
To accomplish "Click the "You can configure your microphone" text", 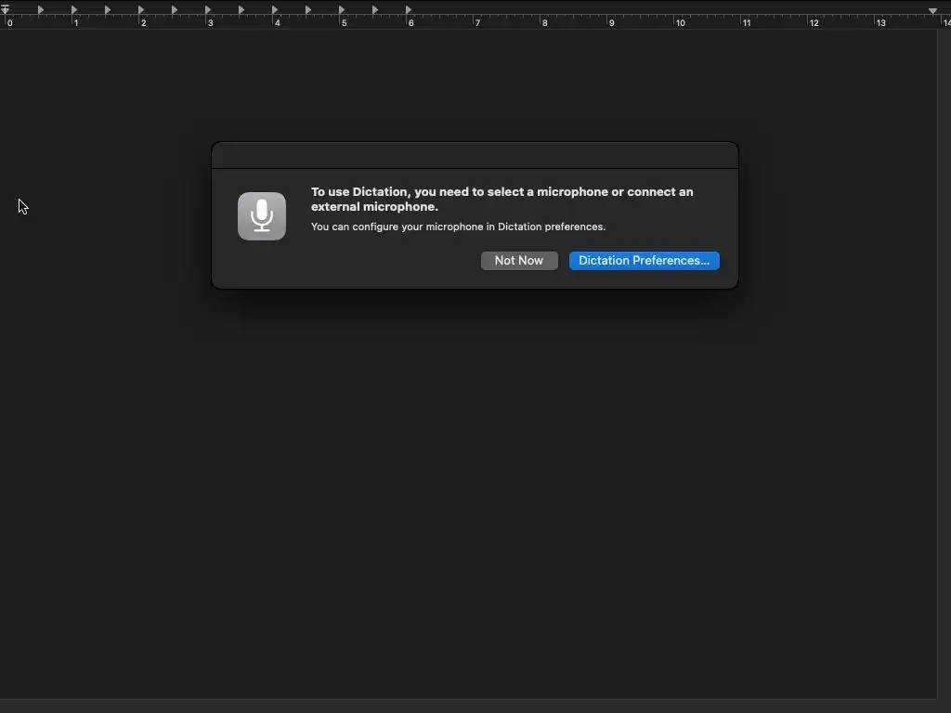I will pos(459,227).
